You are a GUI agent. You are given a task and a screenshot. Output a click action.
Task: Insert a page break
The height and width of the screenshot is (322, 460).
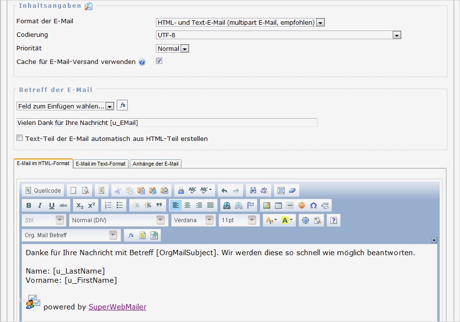(325, 205)
